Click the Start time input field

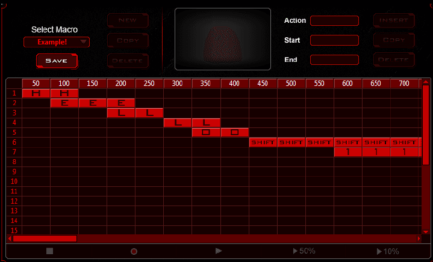334,40
